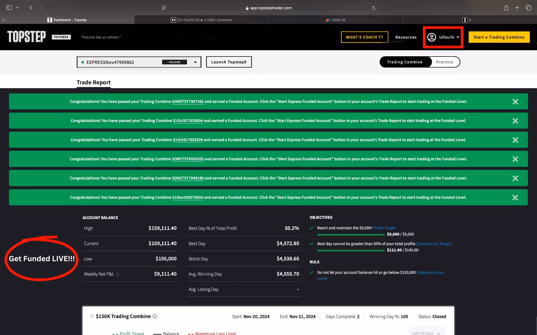
Task: Open the Profit Target link
Action: (384, 228)
